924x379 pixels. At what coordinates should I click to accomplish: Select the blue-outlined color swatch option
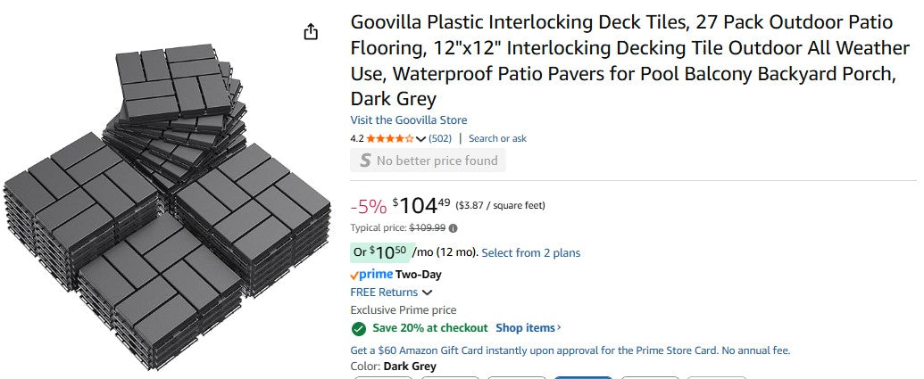click(x=583, y=376)
